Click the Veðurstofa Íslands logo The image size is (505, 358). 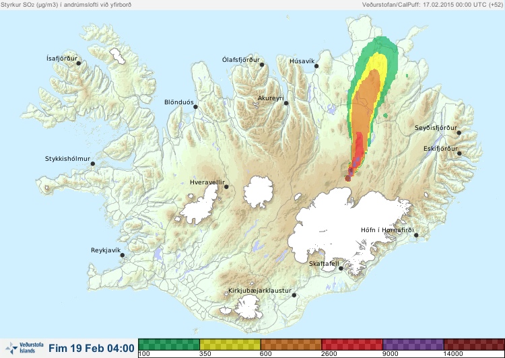click(x=24, y=348)
